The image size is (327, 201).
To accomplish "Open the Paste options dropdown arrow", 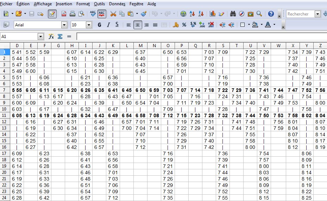I will pos(137,14).
